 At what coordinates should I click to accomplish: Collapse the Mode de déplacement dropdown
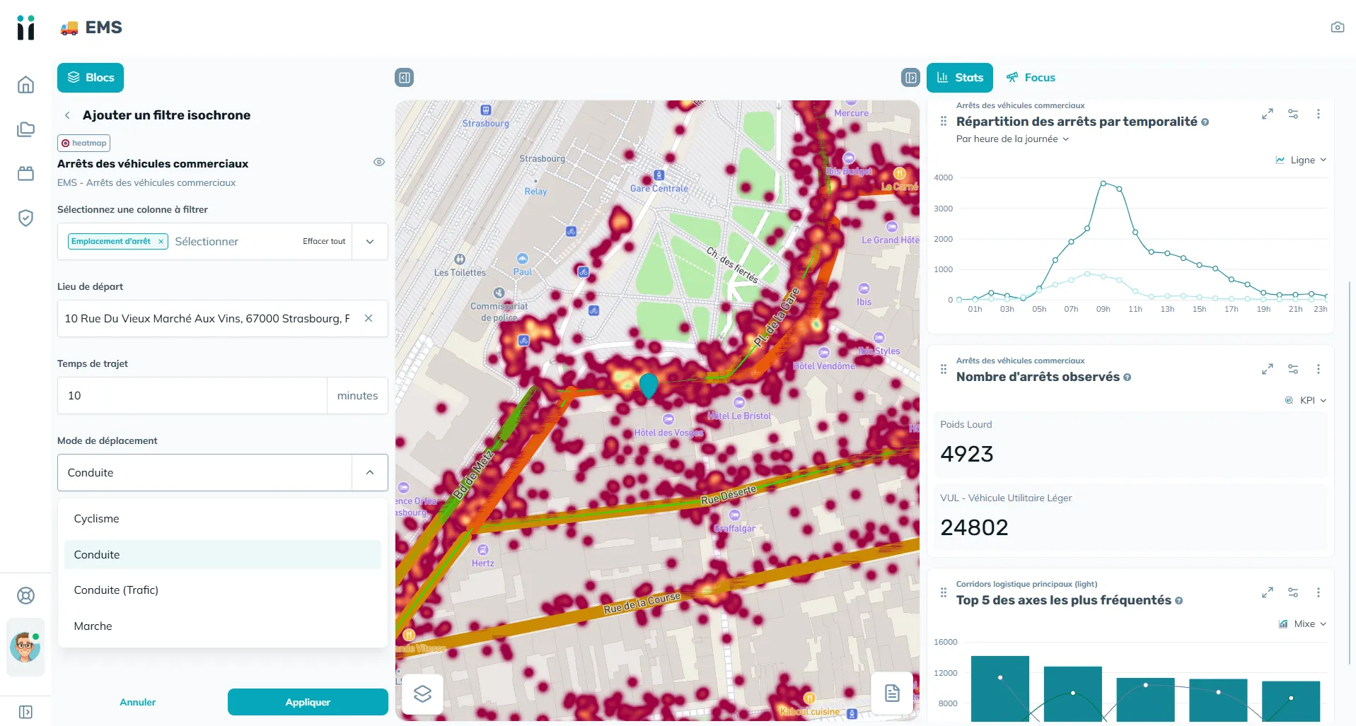(370, 472)
